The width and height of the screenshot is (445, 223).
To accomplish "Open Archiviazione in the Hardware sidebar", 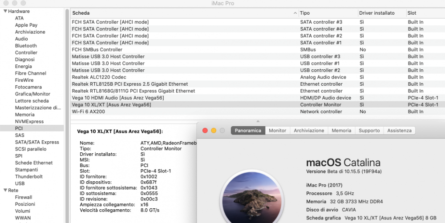I will click(30, 32).
